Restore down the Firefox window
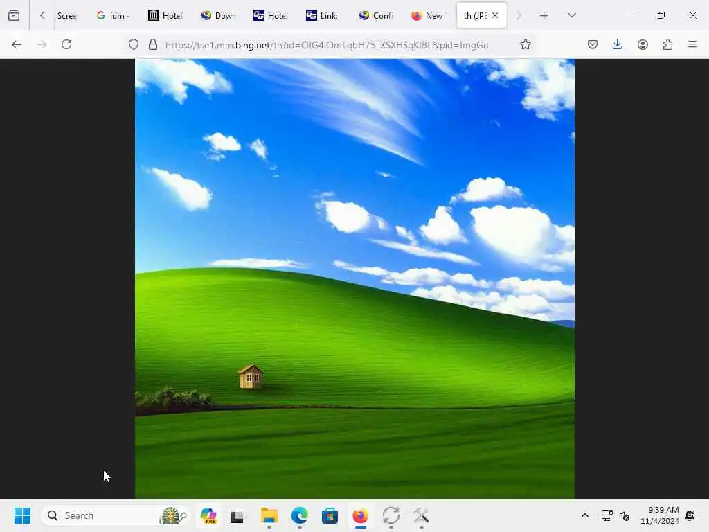 pyautogui.click(x=661, y=15)
